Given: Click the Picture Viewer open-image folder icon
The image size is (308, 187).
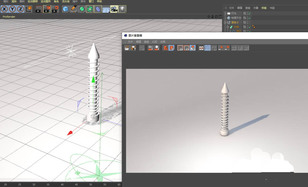Looking at the screenshot, I should coord(127,48).
